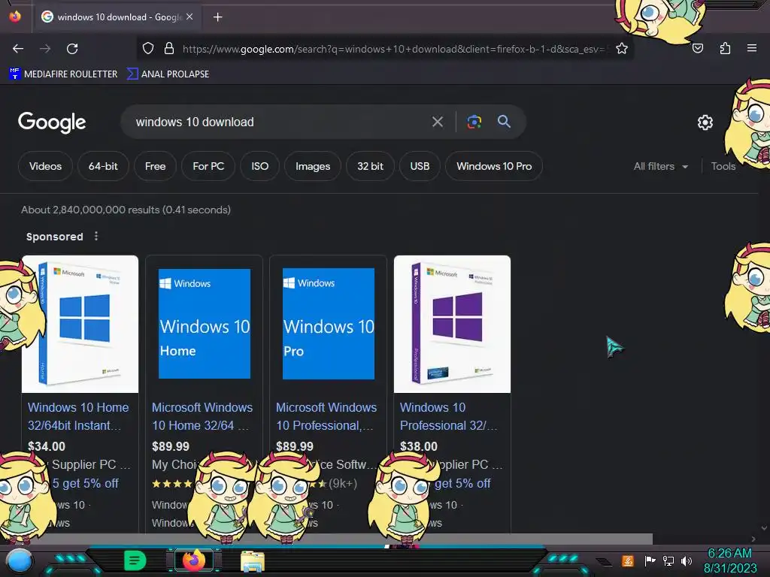Open the volume speaker tray icon

coord(687,560)
